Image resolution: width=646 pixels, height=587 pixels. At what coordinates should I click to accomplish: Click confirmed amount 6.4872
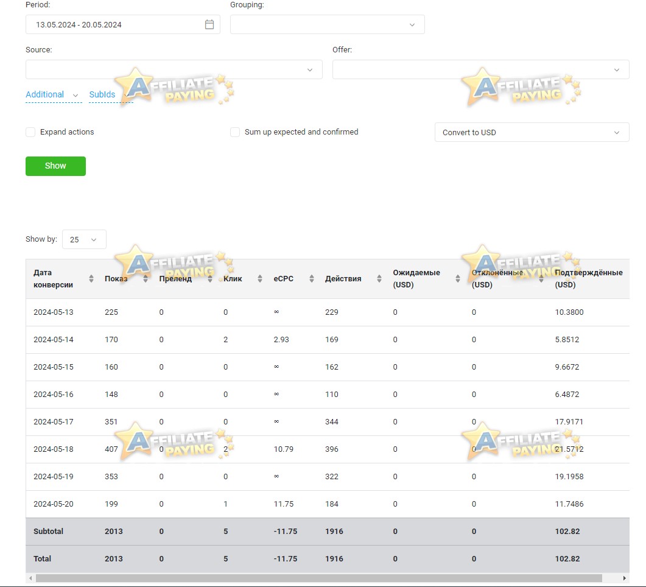(567, 394)
